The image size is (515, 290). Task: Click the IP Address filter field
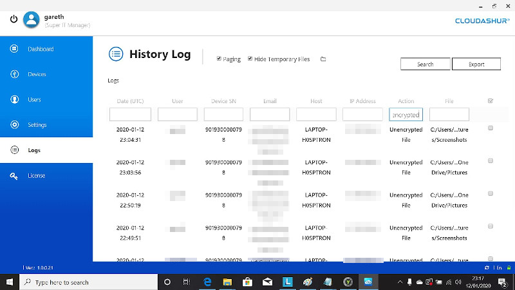pos(362,115)
